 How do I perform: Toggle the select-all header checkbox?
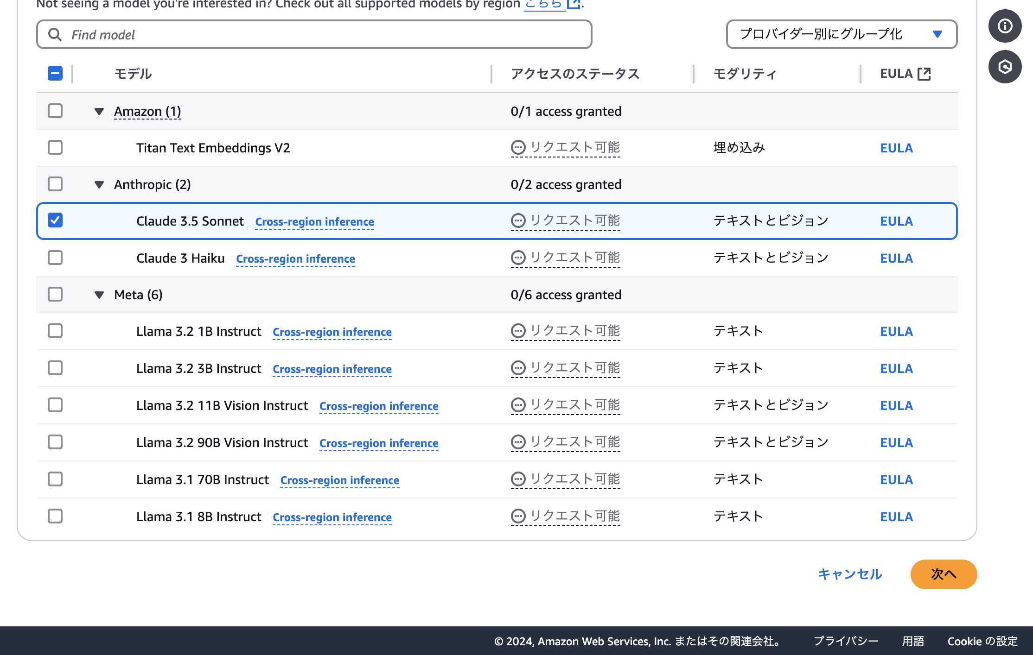pyautogui.click(x=55, y=73)
